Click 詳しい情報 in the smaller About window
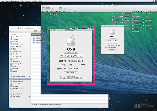The height and width of the screenshot is (111, 157). [113, 49]
